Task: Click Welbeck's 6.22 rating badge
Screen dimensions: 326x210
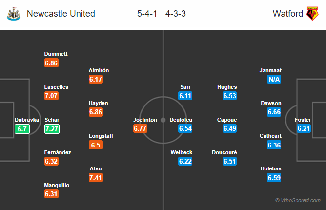Action: point(185,161)
